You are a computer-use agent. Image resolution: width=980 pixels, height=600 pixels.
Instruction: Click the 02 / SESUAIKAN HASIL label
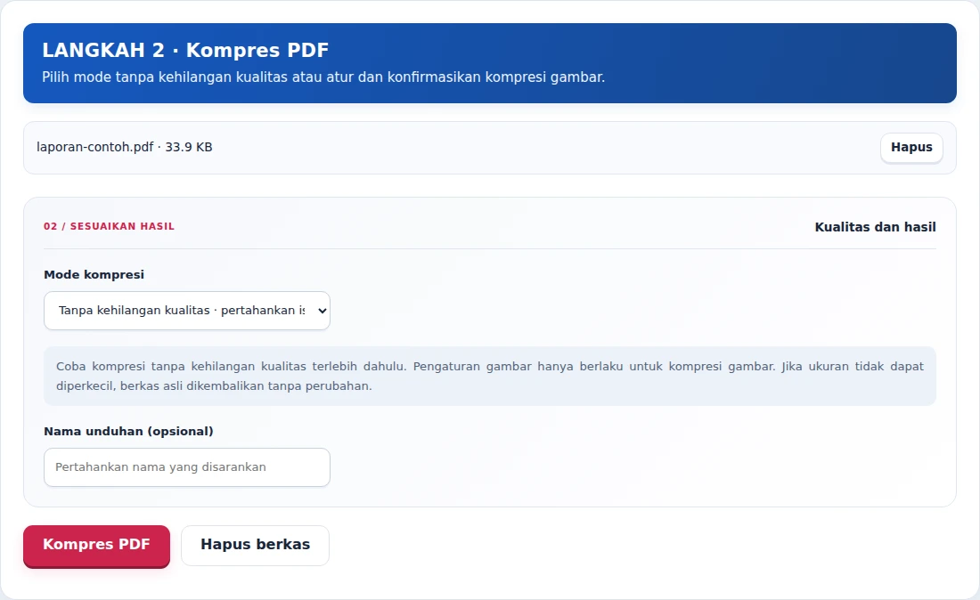[109, 226]
